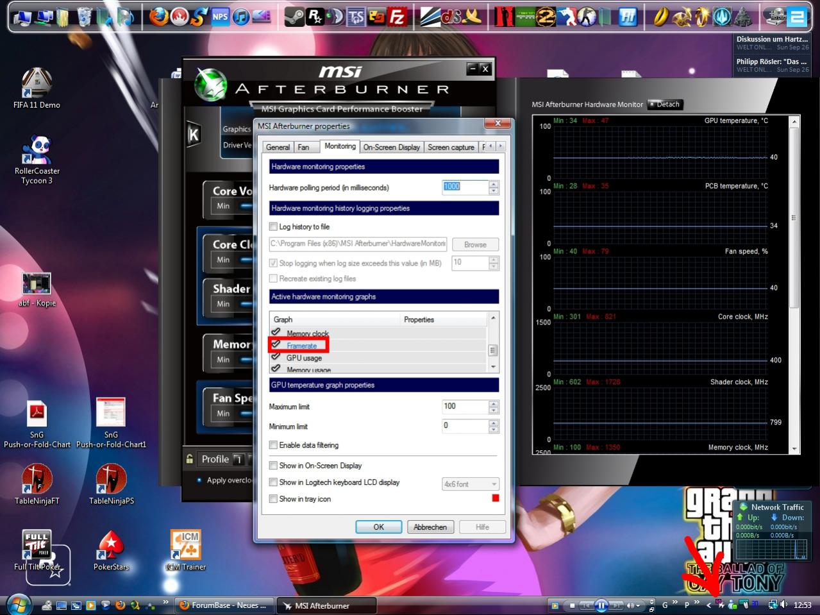This screenshot has width=820, height=615.
Task: Open SnG Push-or-Fold-Chart1 desktop file
Action: tap(111, 423)
